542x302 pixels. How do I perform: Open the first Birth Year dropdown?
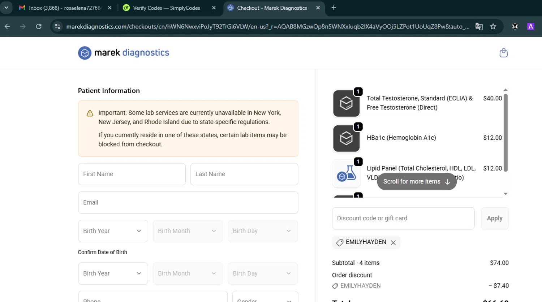(113, 231)
